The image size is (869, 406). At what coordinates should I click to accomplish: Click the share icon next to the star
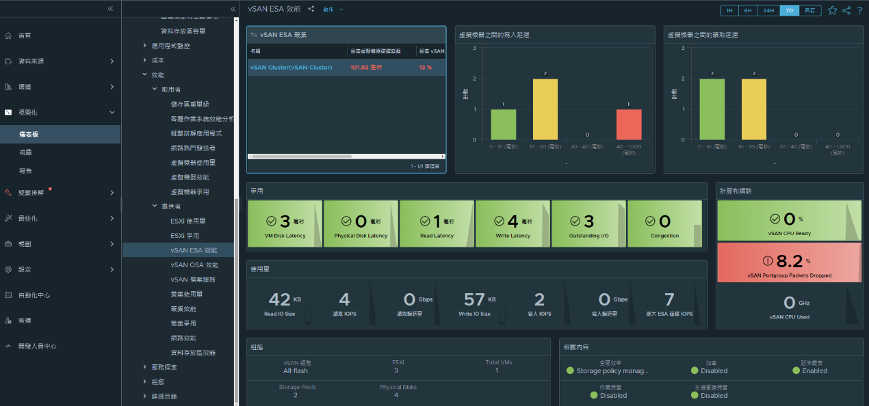tap(846, 10)
